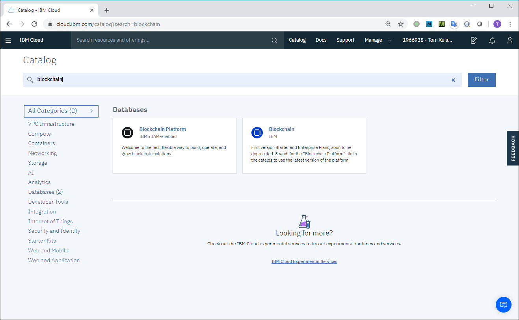Viewport: 519px width, 320px height.
Task: Click the IBM Cloud home logo
Action: [x=32, y=40]
